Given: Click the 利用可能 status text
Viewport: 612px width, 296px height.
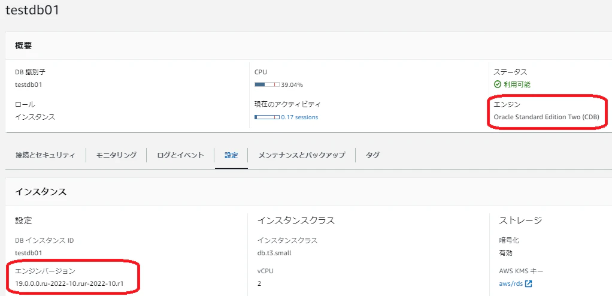Looking at the screenshot, I should tap(517, 84).
